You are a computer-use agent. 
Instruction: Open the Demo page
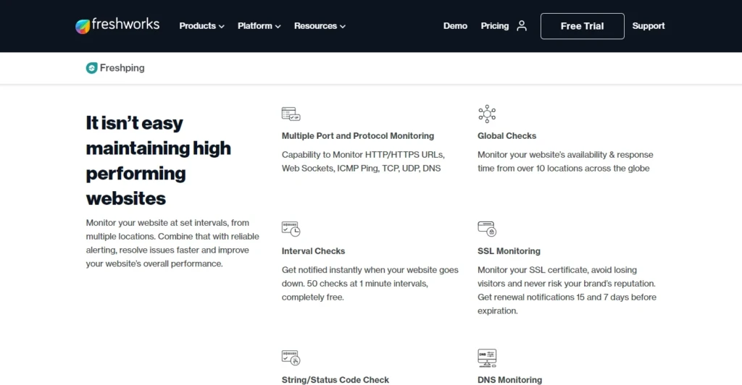[x=455, y=26]
